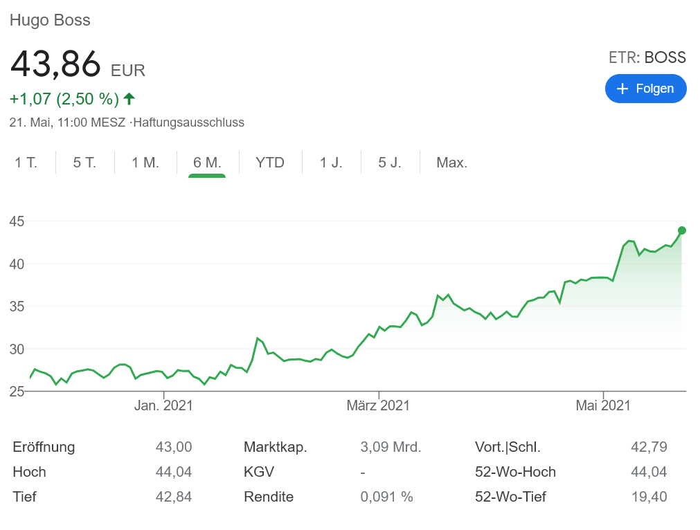Screen dimensions: 700x530
Task: Click the 45 y-axis label
Action: coord(17,221)
